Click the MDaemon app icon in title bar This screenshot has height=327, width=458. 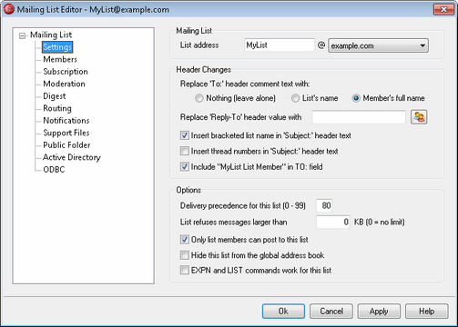[x=9, y=9]
